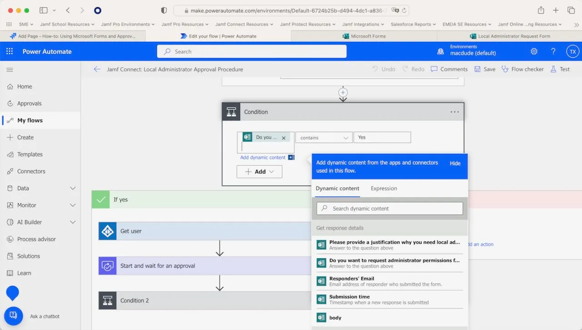Run the Flow checker

coord(522,69)
